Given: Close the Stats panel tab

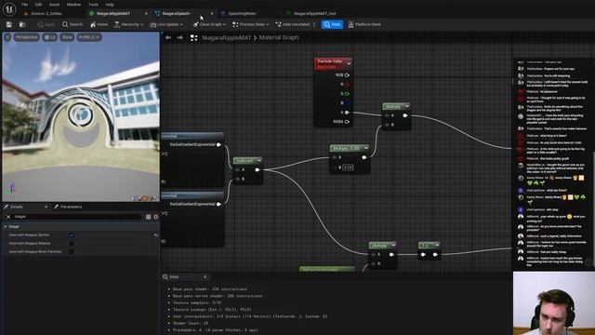Looking at the screenshot, I should pyautogui.click(x=205, y=277).
